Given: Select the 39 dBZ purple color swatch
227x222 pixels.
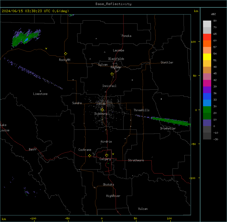Looking at the screenshot, I should (x=207, y=90).
